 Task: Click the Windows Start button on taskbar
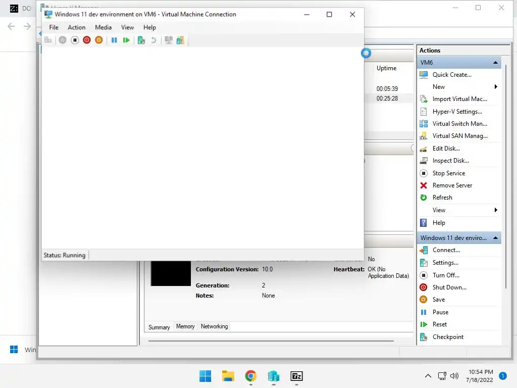tap(205, 376)
